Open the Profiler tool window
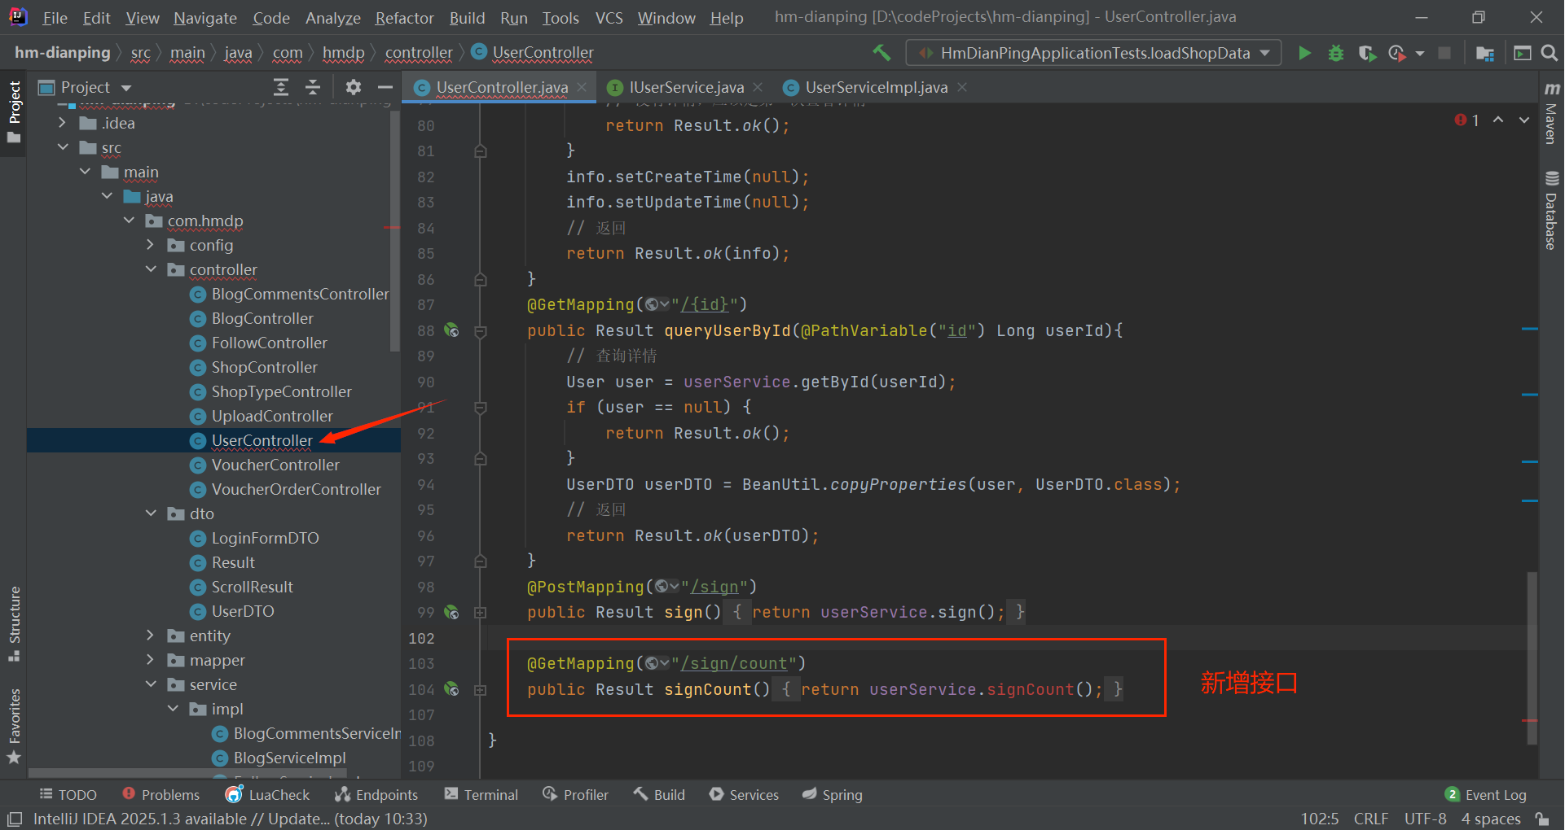The width and height of the screenshot is (1565, 830). [x=576, y=795]
